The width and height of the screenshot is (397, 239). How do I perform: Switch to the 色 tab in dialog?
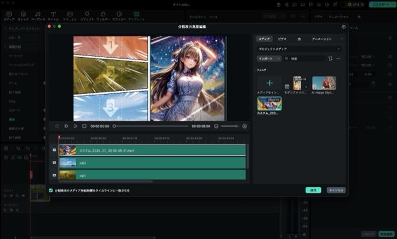[299, 39]
